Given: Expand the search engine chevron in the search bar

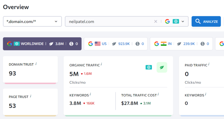Looking at the screenshot, I should (x=183, y=22).
